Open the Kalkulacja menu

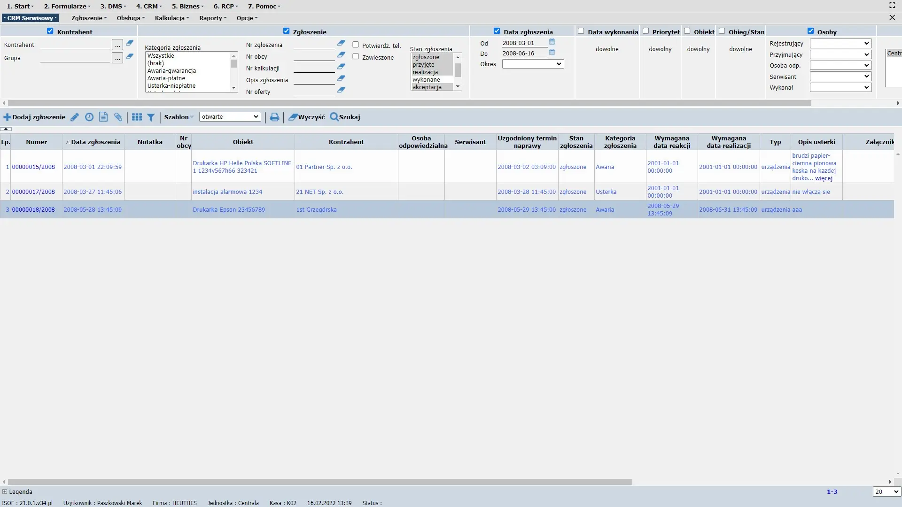[171, 18]
